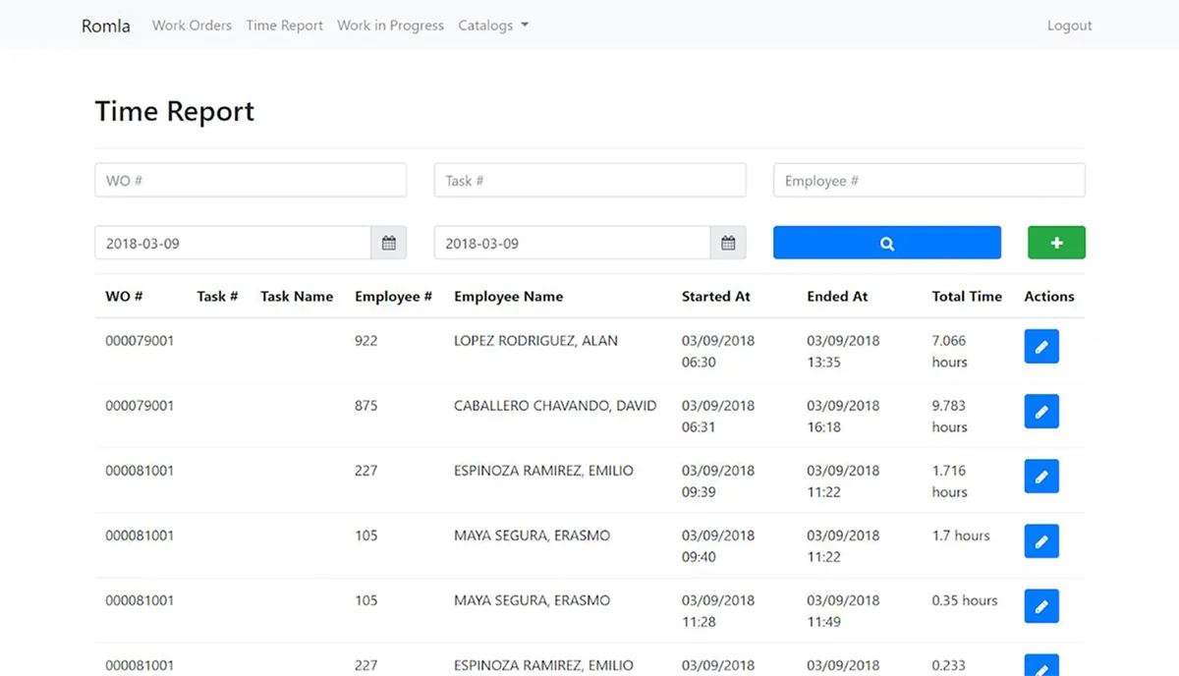Click the Romla brand link
This screenshot has width=1179, height=676.
[106, 26]
